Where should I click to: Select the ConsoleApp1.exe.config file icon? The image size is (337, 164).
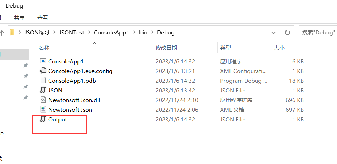43,71
